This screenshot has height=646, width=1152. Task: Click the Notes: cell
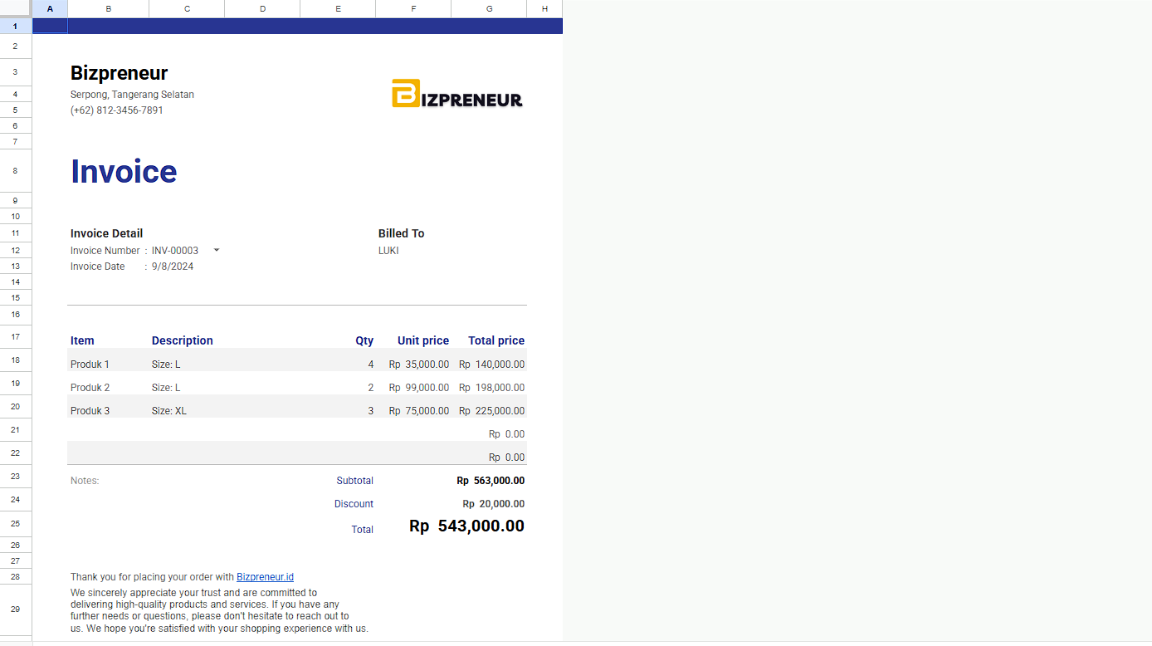pyautogui.click(x=84, y=480)
